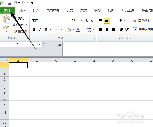Switch to the 插入 Insert tab

point(36,10)
